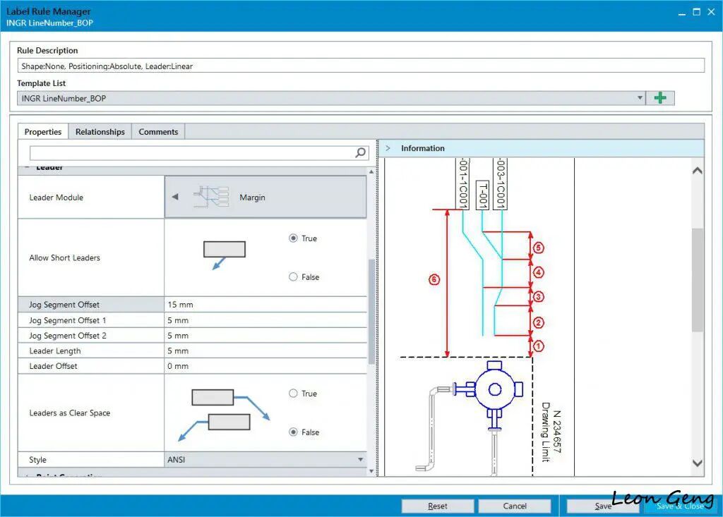Click the Margin leader module icon
The height and width of the screenshot is (517, 723).
click(x=212, y=197)
